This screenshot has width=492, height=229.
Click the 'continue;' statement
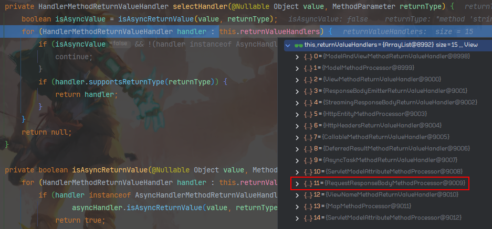pos(74,57)
